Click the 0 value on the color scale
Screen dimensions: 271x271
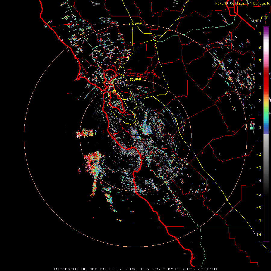[260, 128]
